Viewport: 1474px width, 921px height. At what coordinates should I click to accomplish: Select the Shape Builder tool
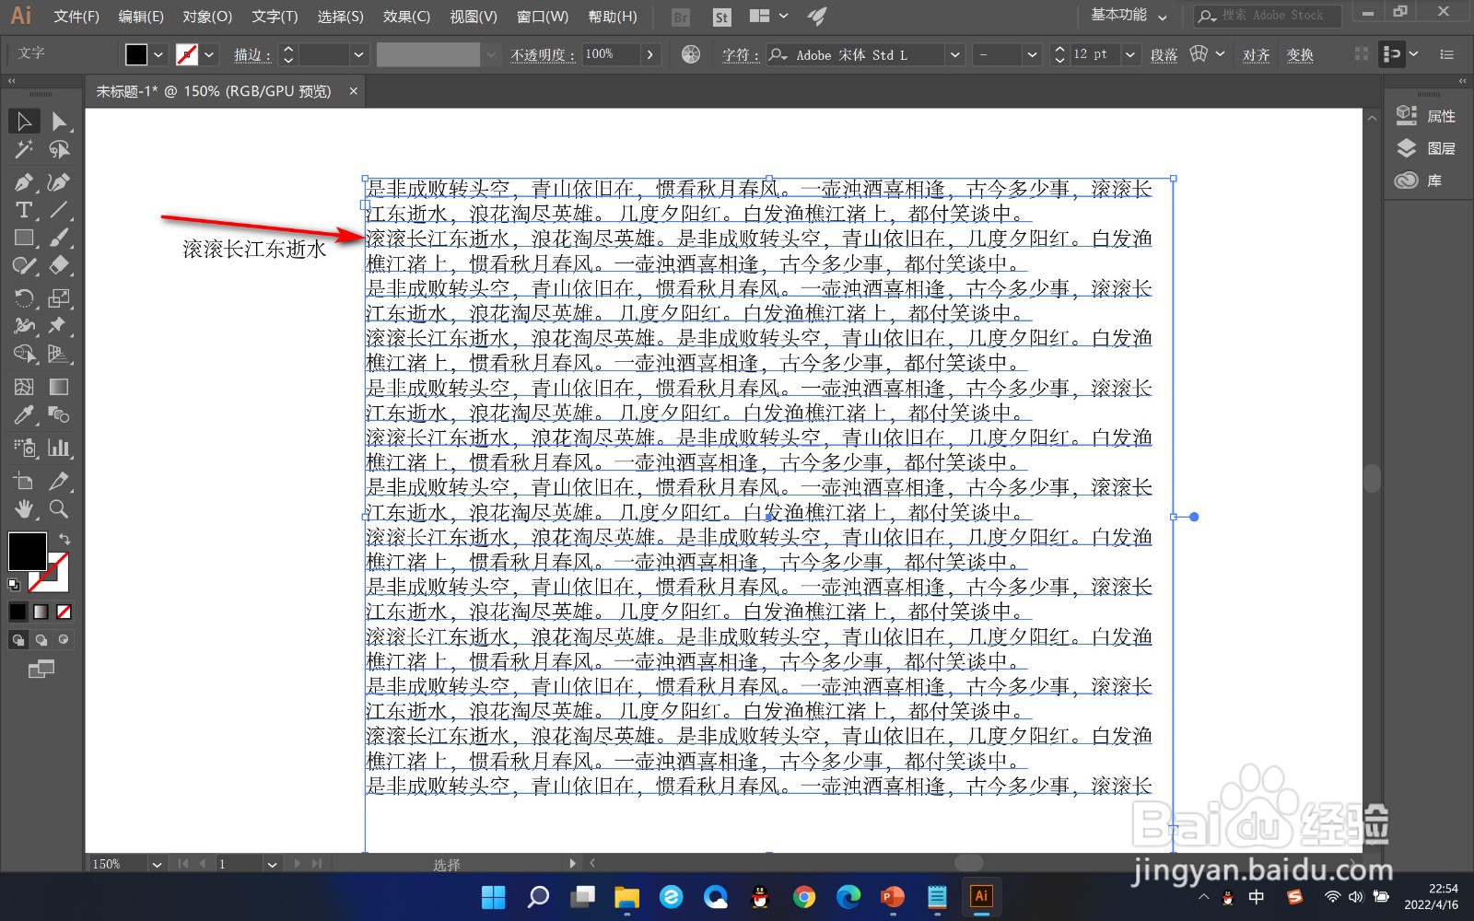[x=24, y=354]
